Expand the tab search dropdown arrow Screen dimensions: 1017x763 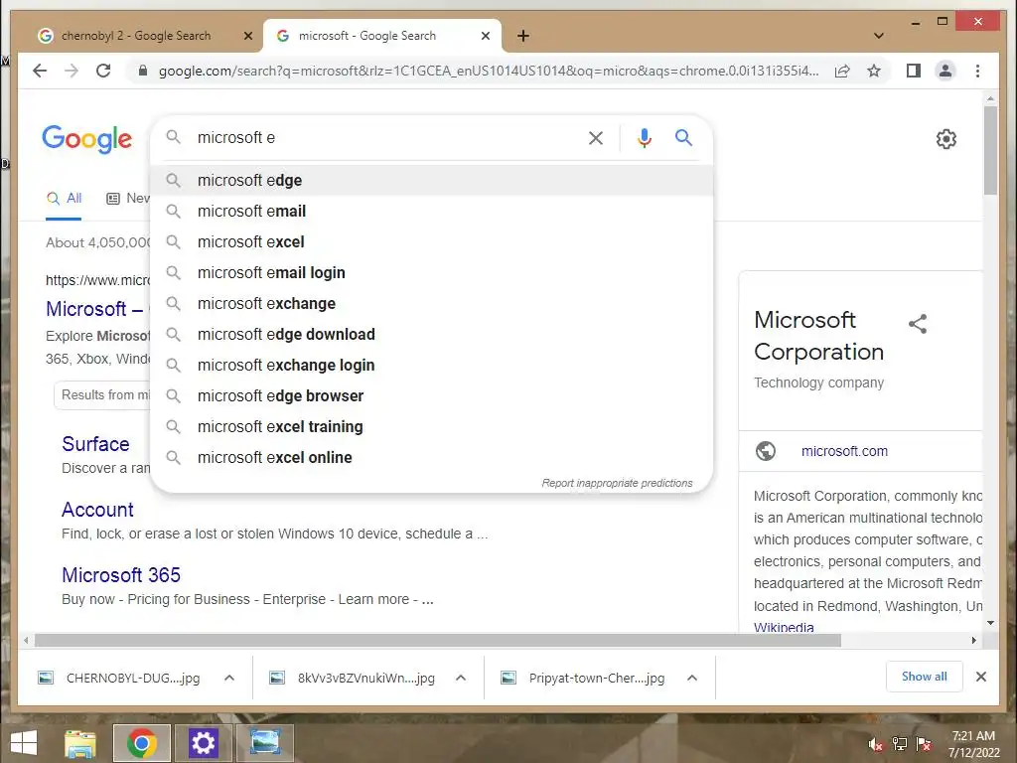pos(879,36)
